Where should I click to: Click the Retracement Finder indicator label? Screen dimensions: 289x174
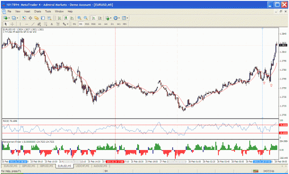28,142
